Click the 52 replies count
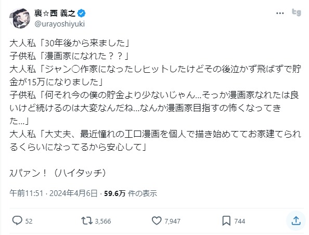 click(29, 221)
